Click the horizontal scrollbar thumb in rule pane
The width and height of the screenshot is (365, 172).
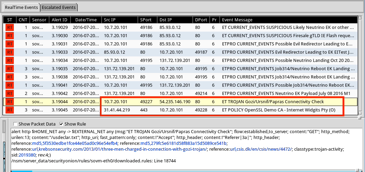[x=21, y=170]
